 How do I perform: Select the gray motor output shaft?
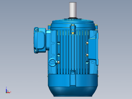[73, 10]
